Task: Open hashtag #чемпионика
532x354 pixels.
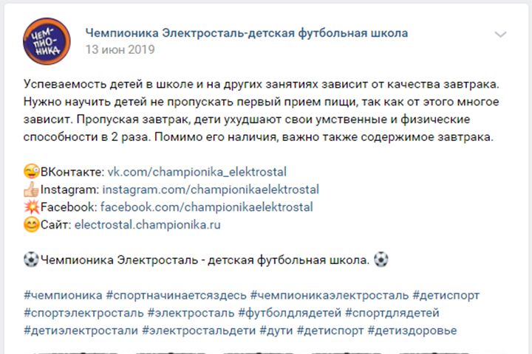Action: 63,296
